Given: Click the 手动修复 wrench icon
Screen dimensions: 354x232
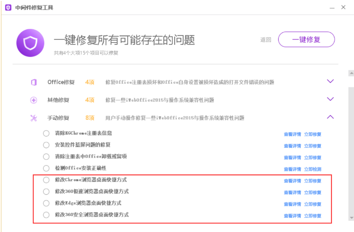Looking at the screenshot, I should (34, 118).
